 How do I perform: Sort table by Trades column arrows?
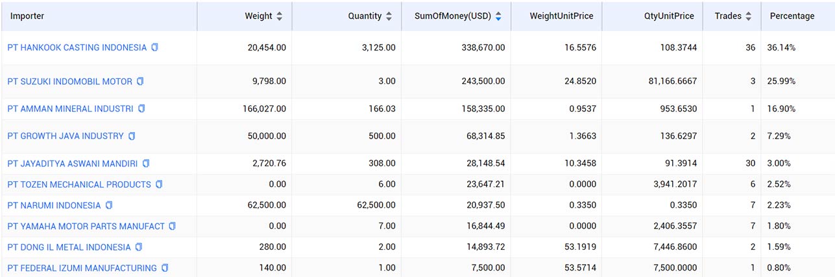click(x=749, y=16)
